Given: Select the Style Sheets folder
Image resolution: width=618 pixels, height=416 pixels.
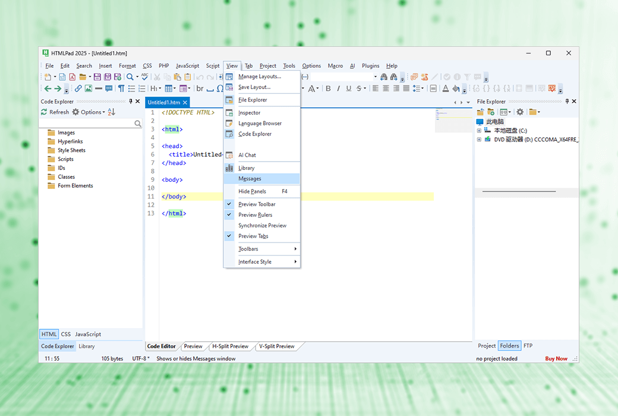Looking at the screenshot, I should [x=66, y=150].
